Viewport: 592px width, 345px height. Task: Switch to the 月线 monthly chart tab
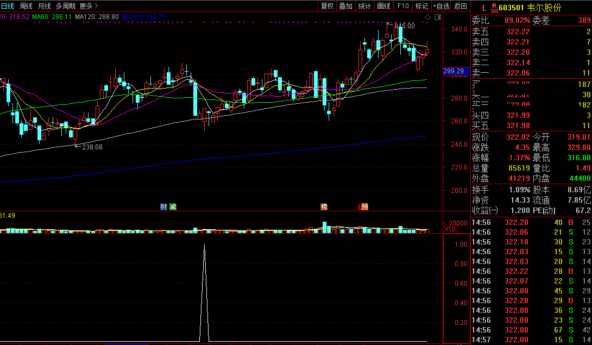pos(44,6)
